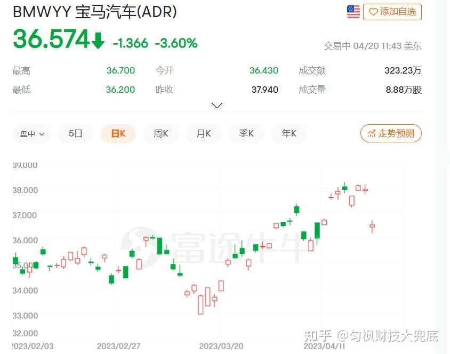Expand quote details via downward chevron
This screenshot has height=354, width=450.
216,105
